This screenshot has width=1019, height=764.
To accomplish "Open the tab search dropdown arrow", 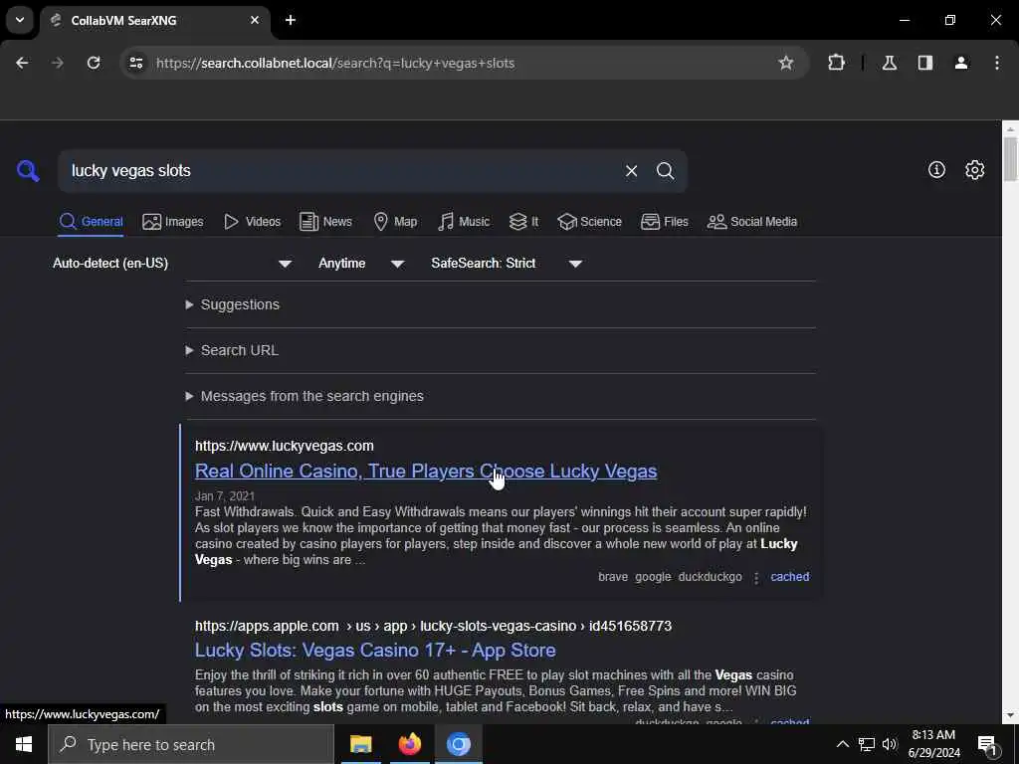I will coord(20,20).
